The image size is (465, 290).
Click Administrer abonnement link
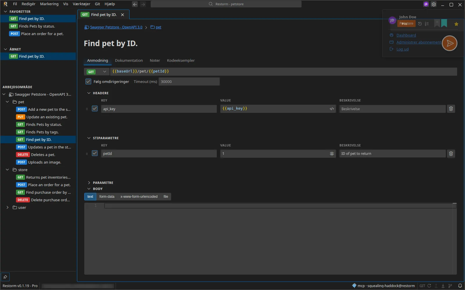coord(419,42)
